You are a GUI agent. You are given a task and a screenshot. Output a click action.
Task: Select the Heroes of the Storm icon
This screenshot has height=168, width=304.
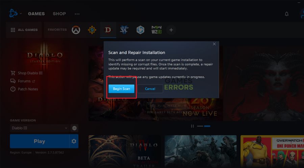pos(141,30)
